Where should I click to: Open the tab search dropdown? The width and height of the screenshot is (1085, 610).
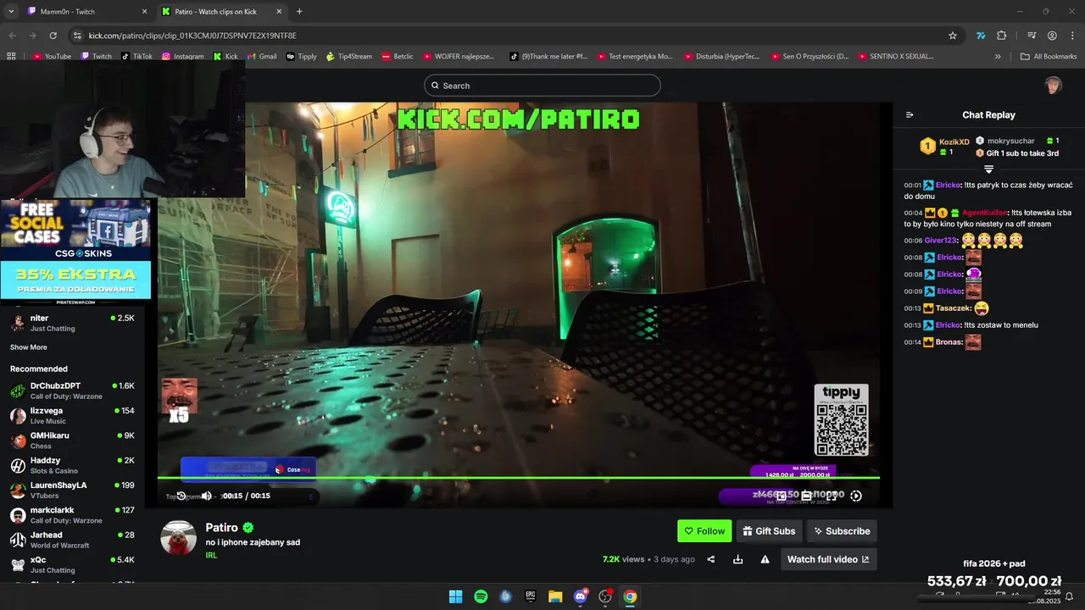point(11,12)
